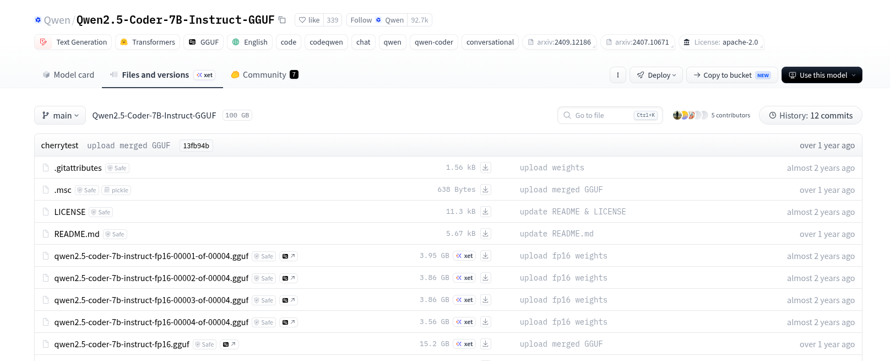Open the LICENSE file

pos(70,212)
